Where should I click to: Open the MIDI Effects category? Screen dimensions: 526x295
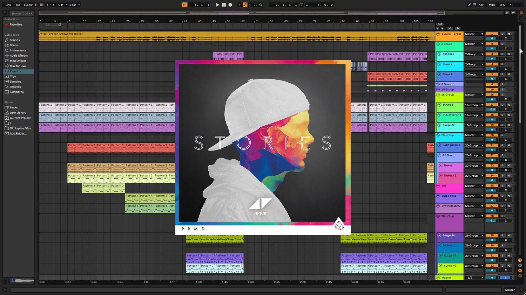pos(19,61)
